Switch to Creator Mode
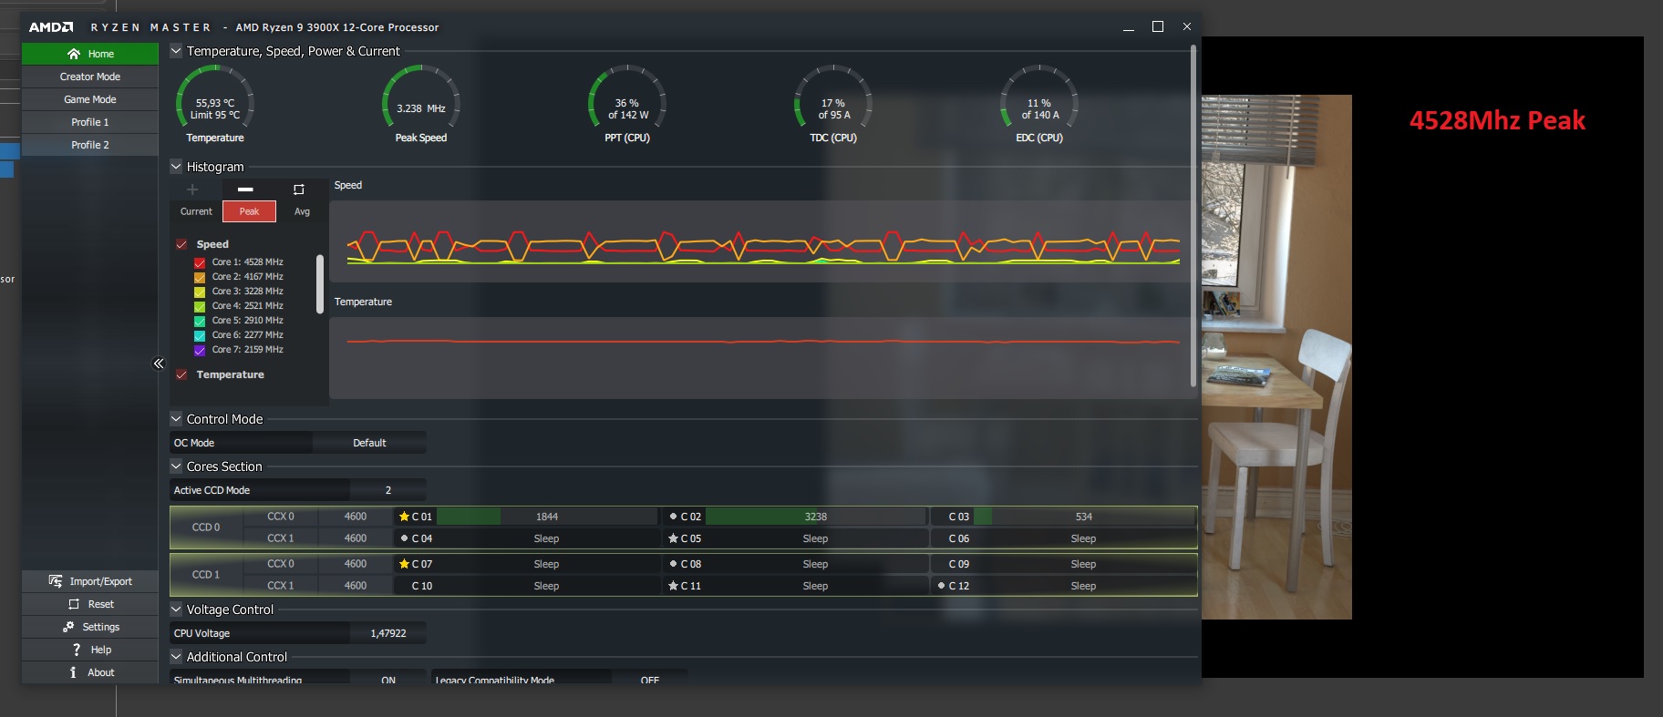 click(x=90, y=77)
